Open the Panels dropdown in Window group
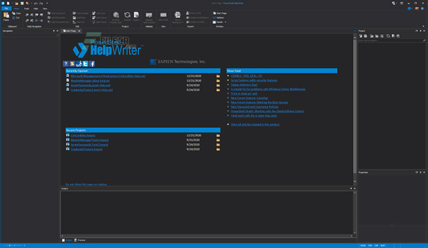The image size is (428, 248). click(x=220, y=22)
